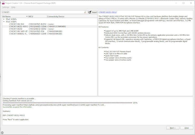This screenshot has height=135, width=195.
Task: Click the "USB Type-A to Micro-B cable" bullet
Action: point(116,54)
